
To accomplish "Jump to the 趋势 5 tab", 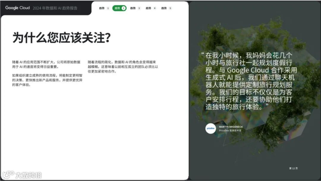I will [166, 8].
